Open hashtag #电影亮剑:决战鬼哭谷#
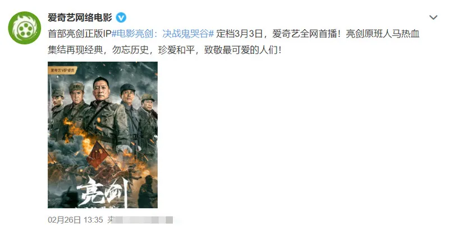This screenshot has height=235, width=449. tap(163, 34)
